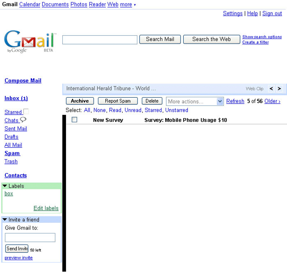Select Unstarred messages
The width and height of the screenshot is (287, 272).
tap(177, 110)
